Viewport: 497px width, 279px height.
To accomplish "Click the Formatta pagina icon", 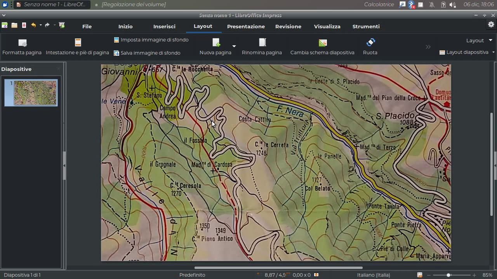I will click(x=22, y=43).
